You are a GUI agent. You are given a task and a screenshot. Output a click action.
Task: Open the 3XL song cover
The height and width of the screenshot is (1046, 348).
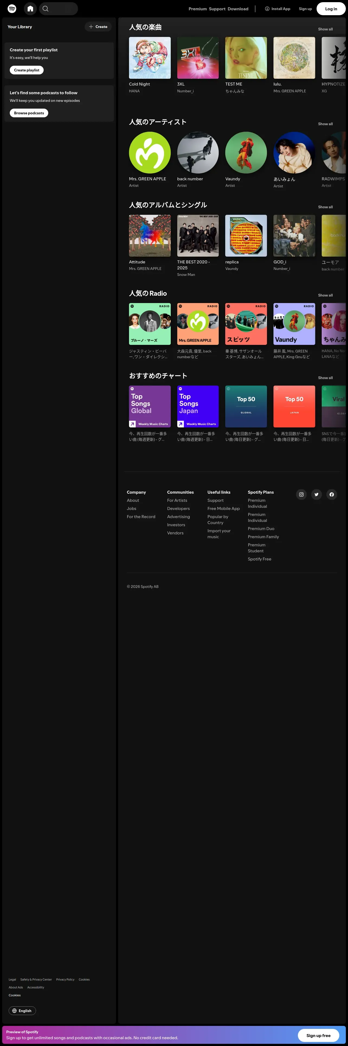pos(198,58)
